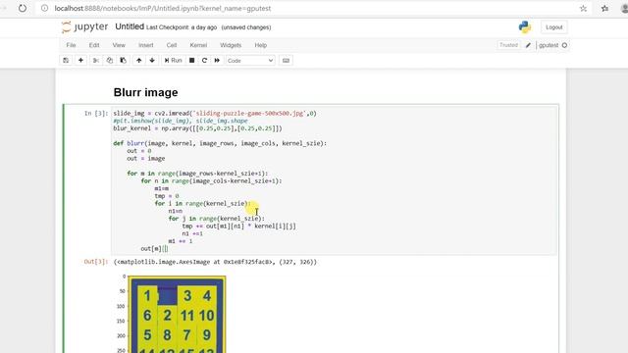
Task: Reload the page with browser refresh icon
Action: point(23,8)
